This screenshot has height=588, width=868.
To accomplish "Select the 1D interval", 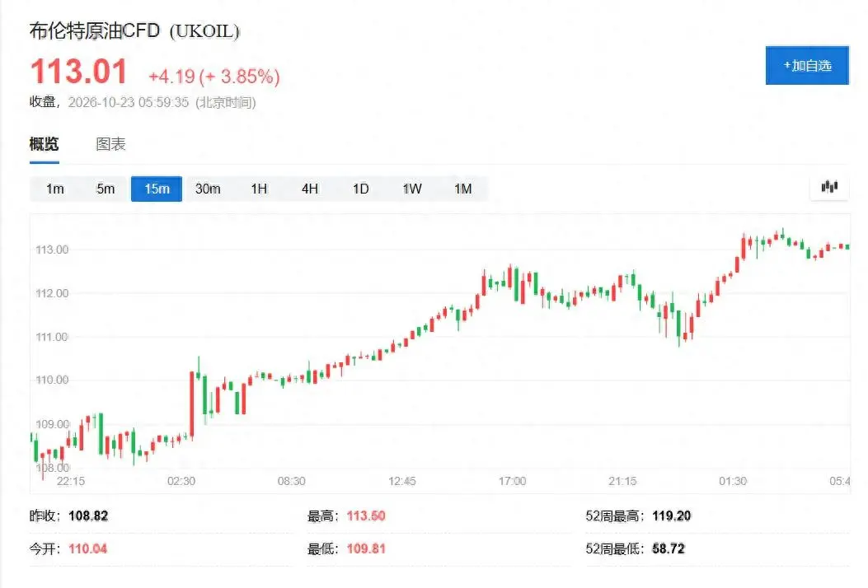I will (x=360, y=189).
